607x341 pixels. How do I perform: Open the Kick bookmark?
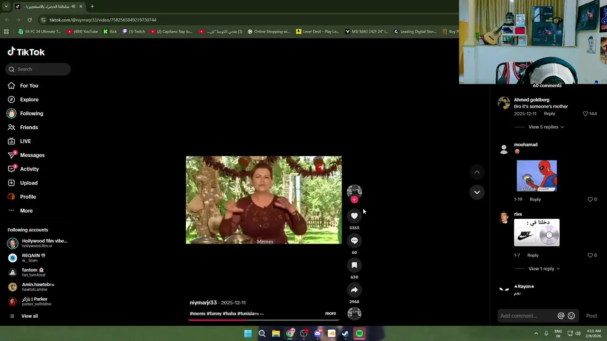pyautogui.click(x=110, y=32)
